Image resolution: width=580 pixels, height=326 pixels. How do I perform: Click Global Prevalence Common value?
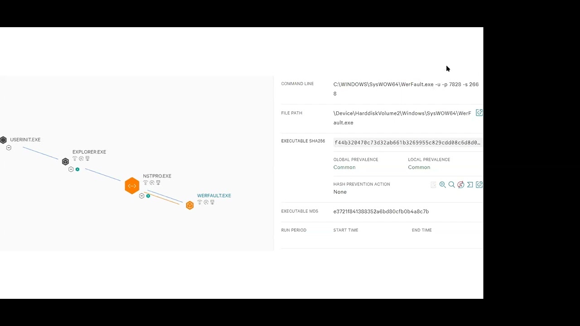point(344,168)
